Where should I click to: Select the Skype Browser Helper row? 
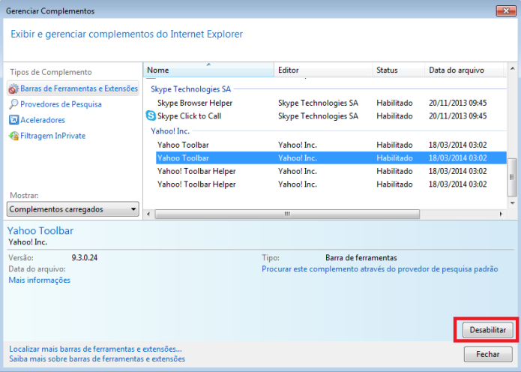[x=331, y=103]
